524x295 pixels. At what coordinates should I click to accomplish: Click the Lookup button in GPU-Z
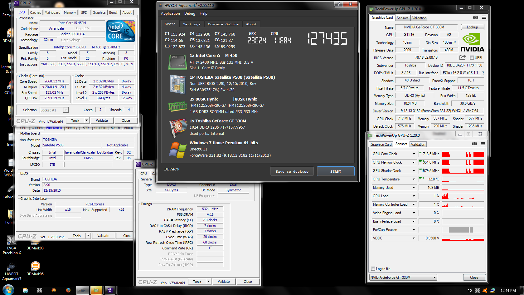coord(472,27)
